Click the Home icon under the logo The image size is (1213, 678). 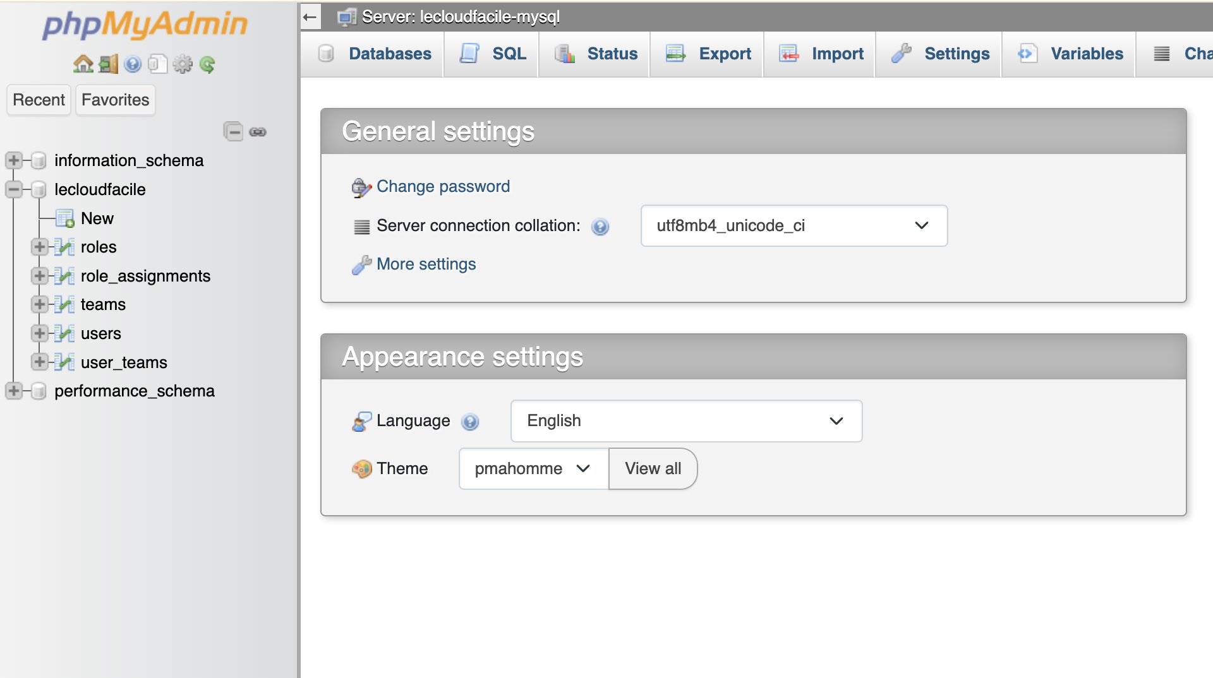click(83, 64)
